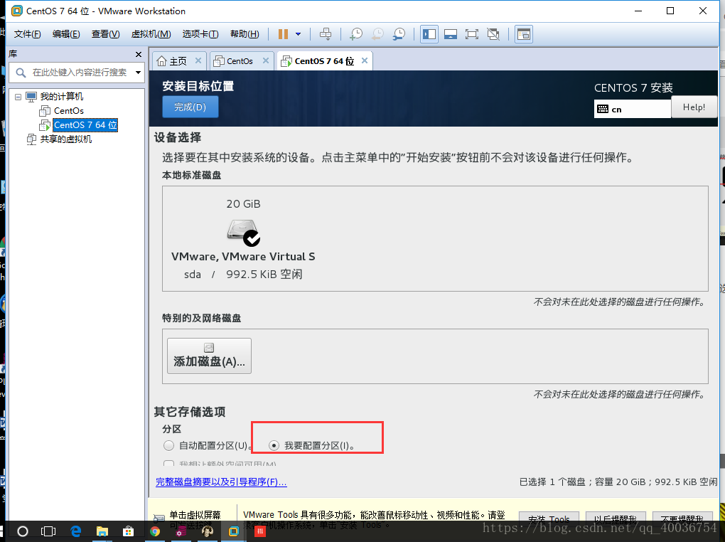Open the power options dropdown arrow
725x542 pixels.
pyautogui.click(x=299, y=34)
